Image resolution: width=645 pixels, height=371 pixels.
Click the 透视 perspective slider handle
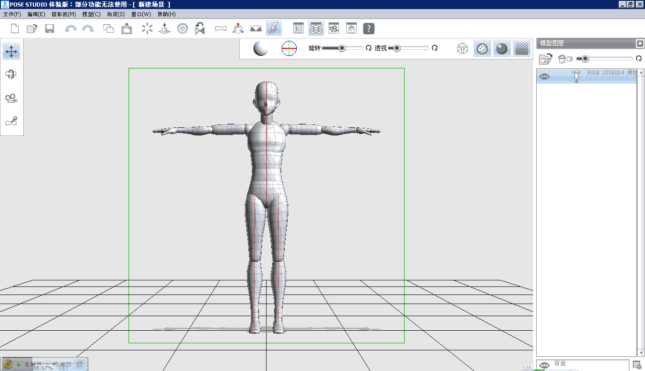397,48
